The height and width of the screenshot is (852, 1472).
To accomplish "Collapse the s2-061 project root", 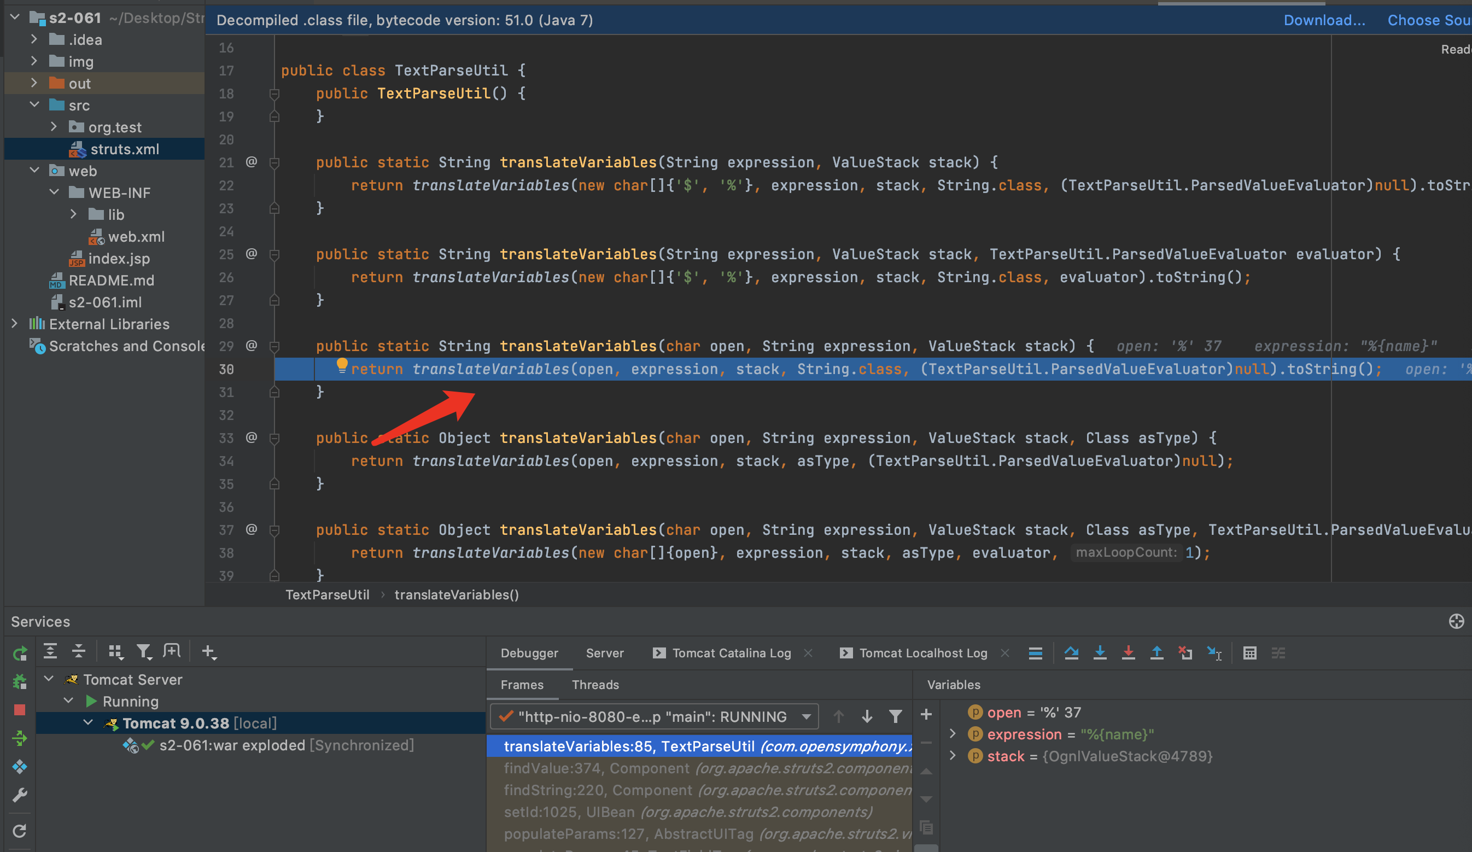I will coord(16,17).
